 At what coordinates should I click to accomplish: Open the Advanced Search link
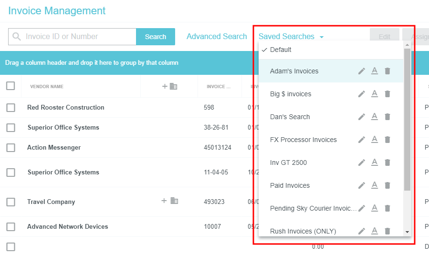click(217, 37)
